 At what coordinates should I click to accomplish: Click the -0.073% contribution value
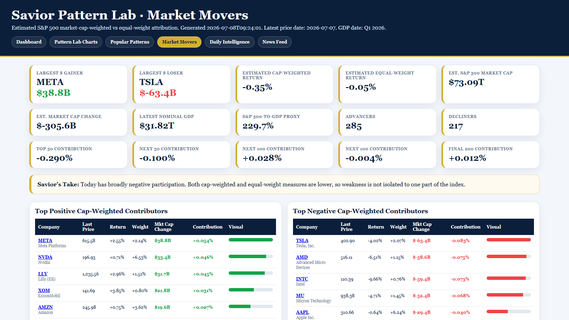460,279
